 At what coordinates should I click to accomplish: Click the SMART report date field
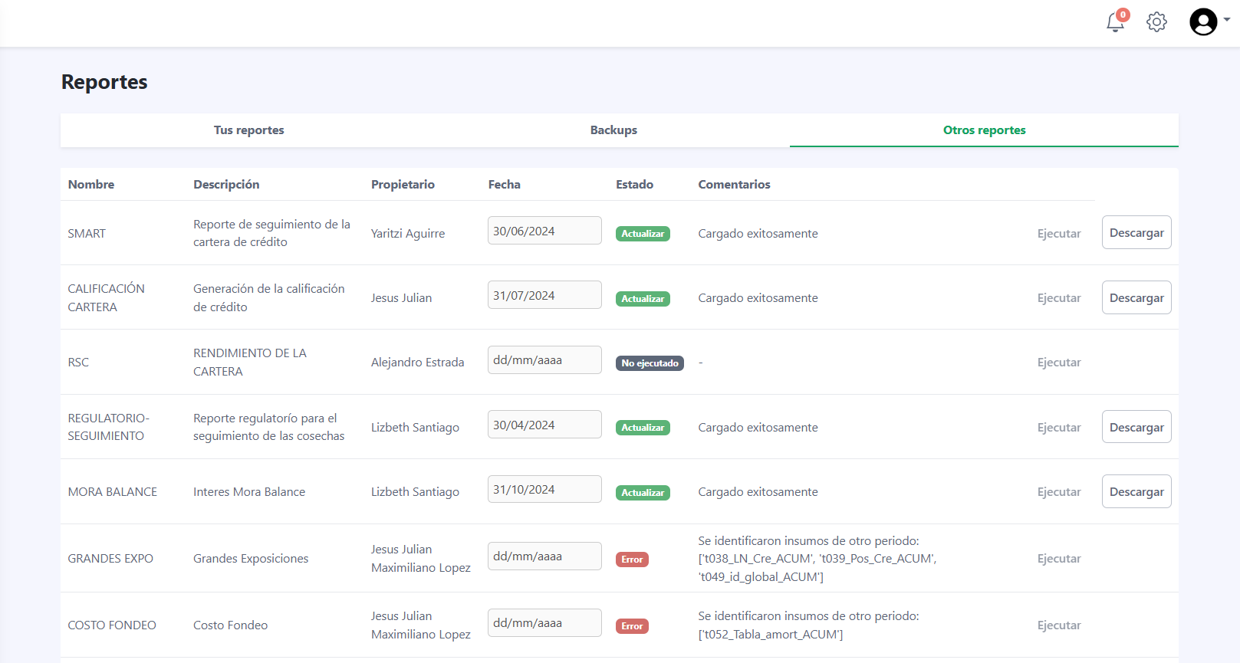[544, 231]
